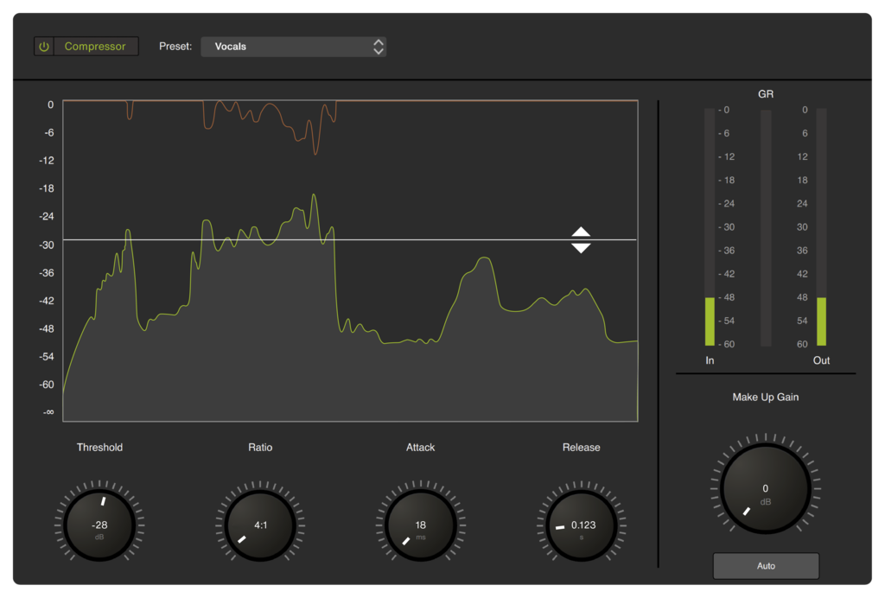This screenshot has height=598, width=885.
Task: Click the Attack label
Action: tap(421, 448)
